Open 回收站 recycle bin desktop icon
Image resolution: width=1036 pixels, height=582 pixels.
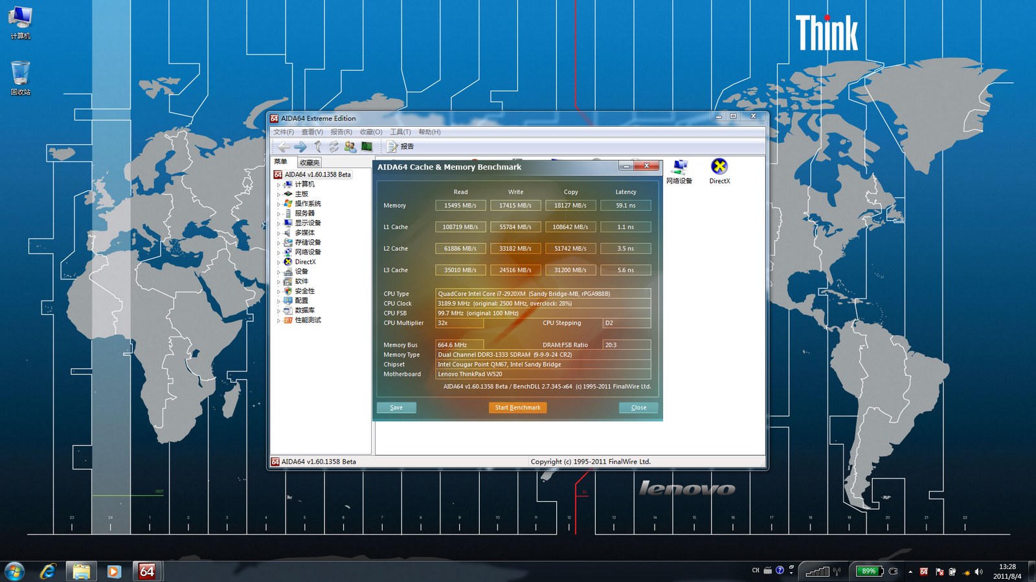(20, 78)
